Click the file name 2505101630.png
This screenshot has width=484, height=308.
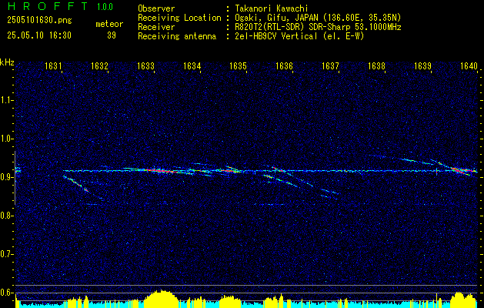39,20
